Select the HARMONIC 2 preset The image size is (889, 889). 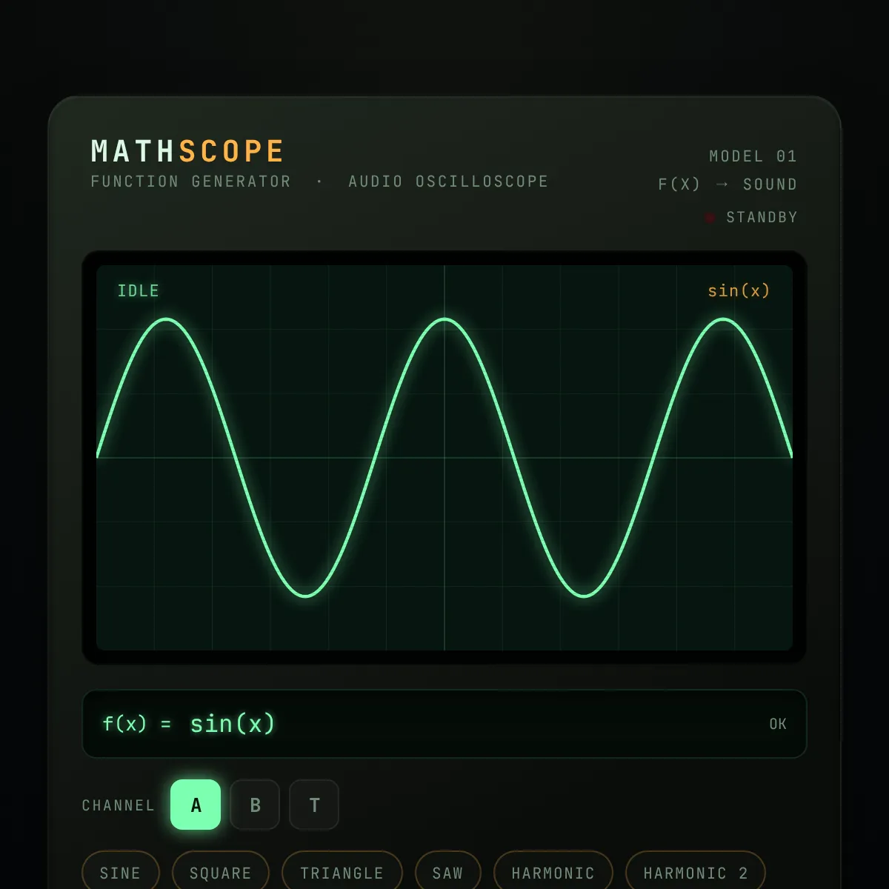[x=696, y=873]
